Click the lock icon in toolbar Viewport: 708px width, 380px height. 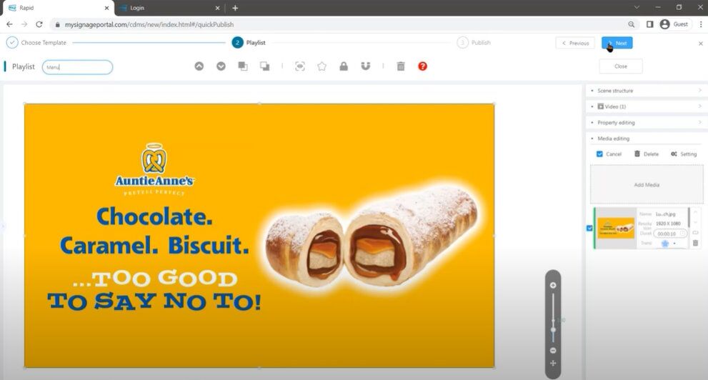pos(344,66)
